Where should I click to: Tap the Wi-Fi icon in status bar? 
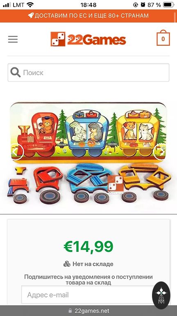click(x=30, y=5)
